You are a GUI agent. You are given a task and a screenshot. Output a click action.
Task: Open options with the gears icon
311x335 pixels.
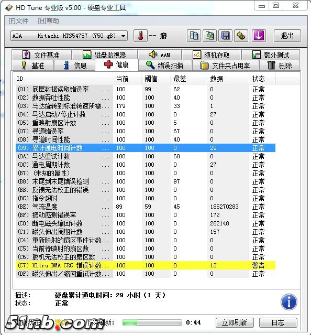tap(241, 36)
